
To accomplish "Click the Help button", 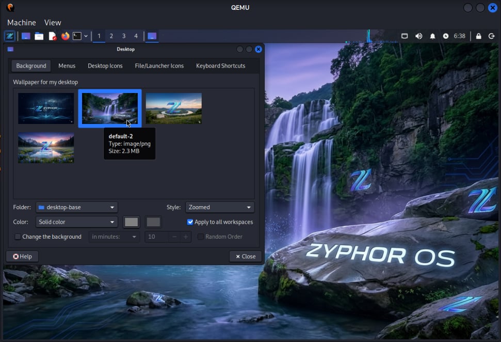I will 22,256.
